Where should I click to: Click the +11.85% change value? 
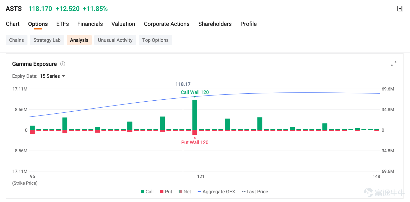coord(95,9)
